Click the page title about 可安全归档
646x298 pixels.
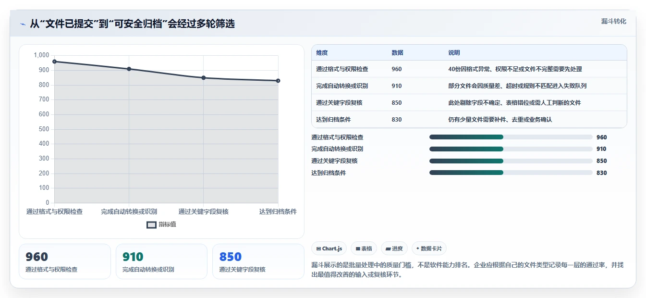click(132, 24)
